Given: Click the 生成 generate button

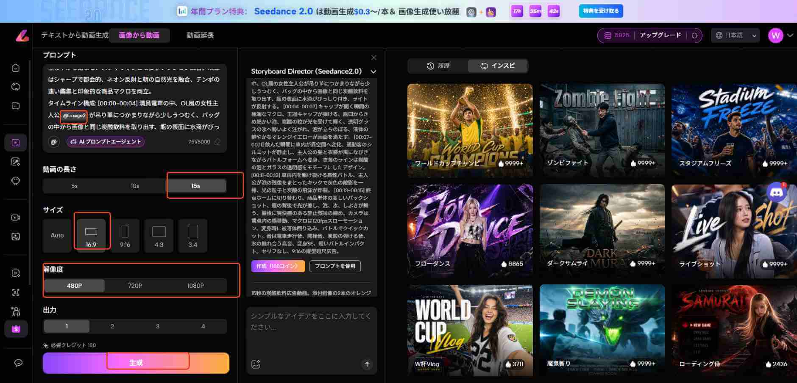Looking at the screenshot, I should pyautogui.click(x=136, y=363).
